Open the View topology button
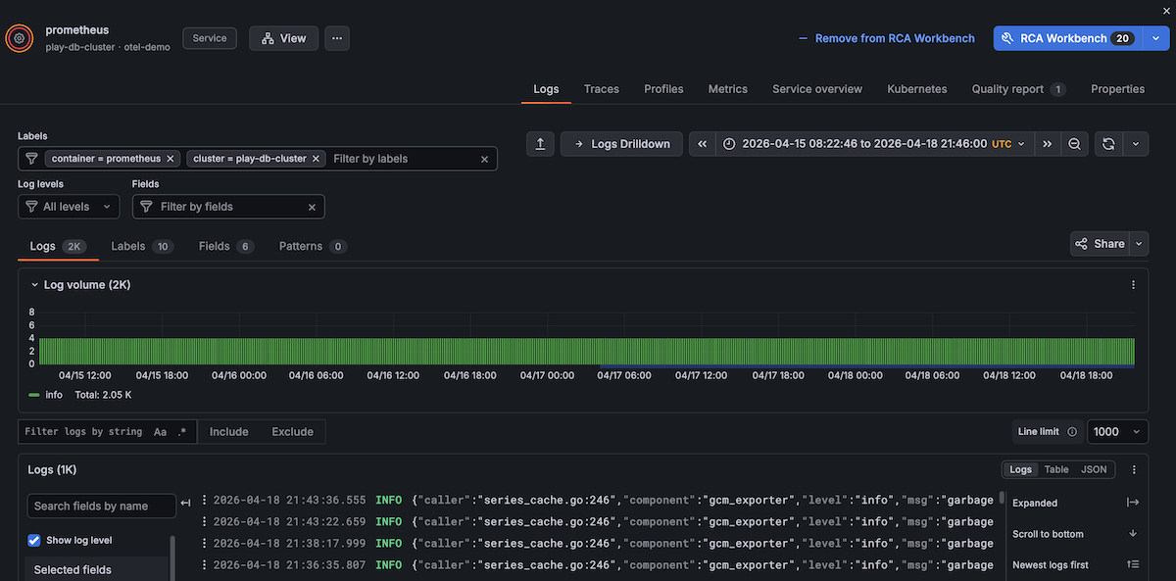Screen dimensions: 1176x581 click(283, 38)
